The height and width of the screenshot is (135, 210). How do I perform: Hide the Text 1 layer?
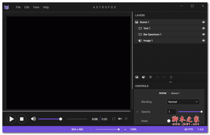coord(203,28)
